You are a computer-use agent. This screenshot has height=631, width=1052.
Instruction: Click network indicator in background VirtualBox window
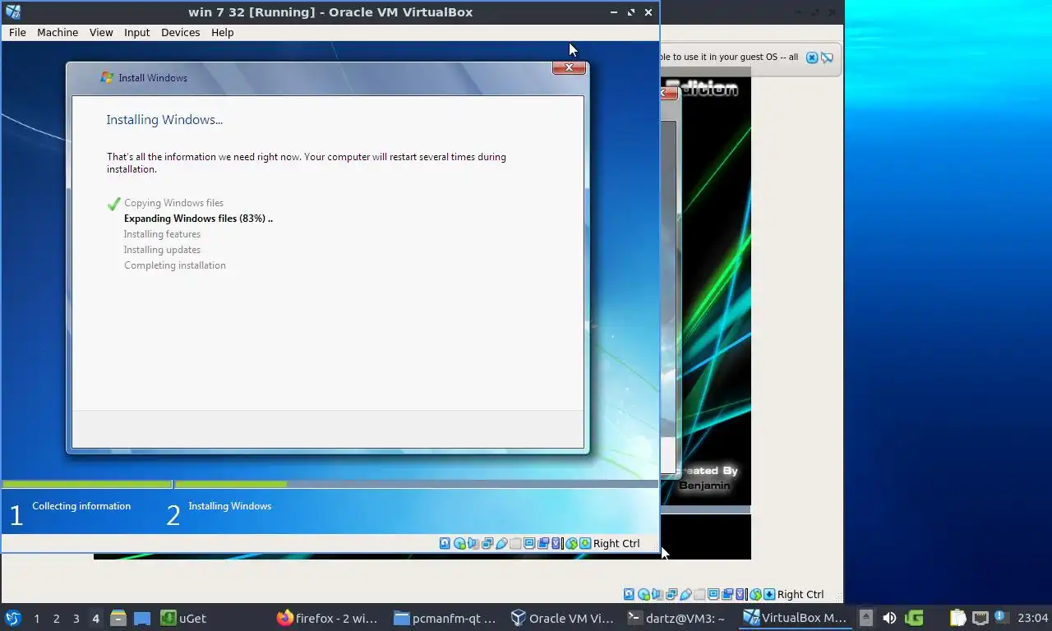[x=671, y=594]
